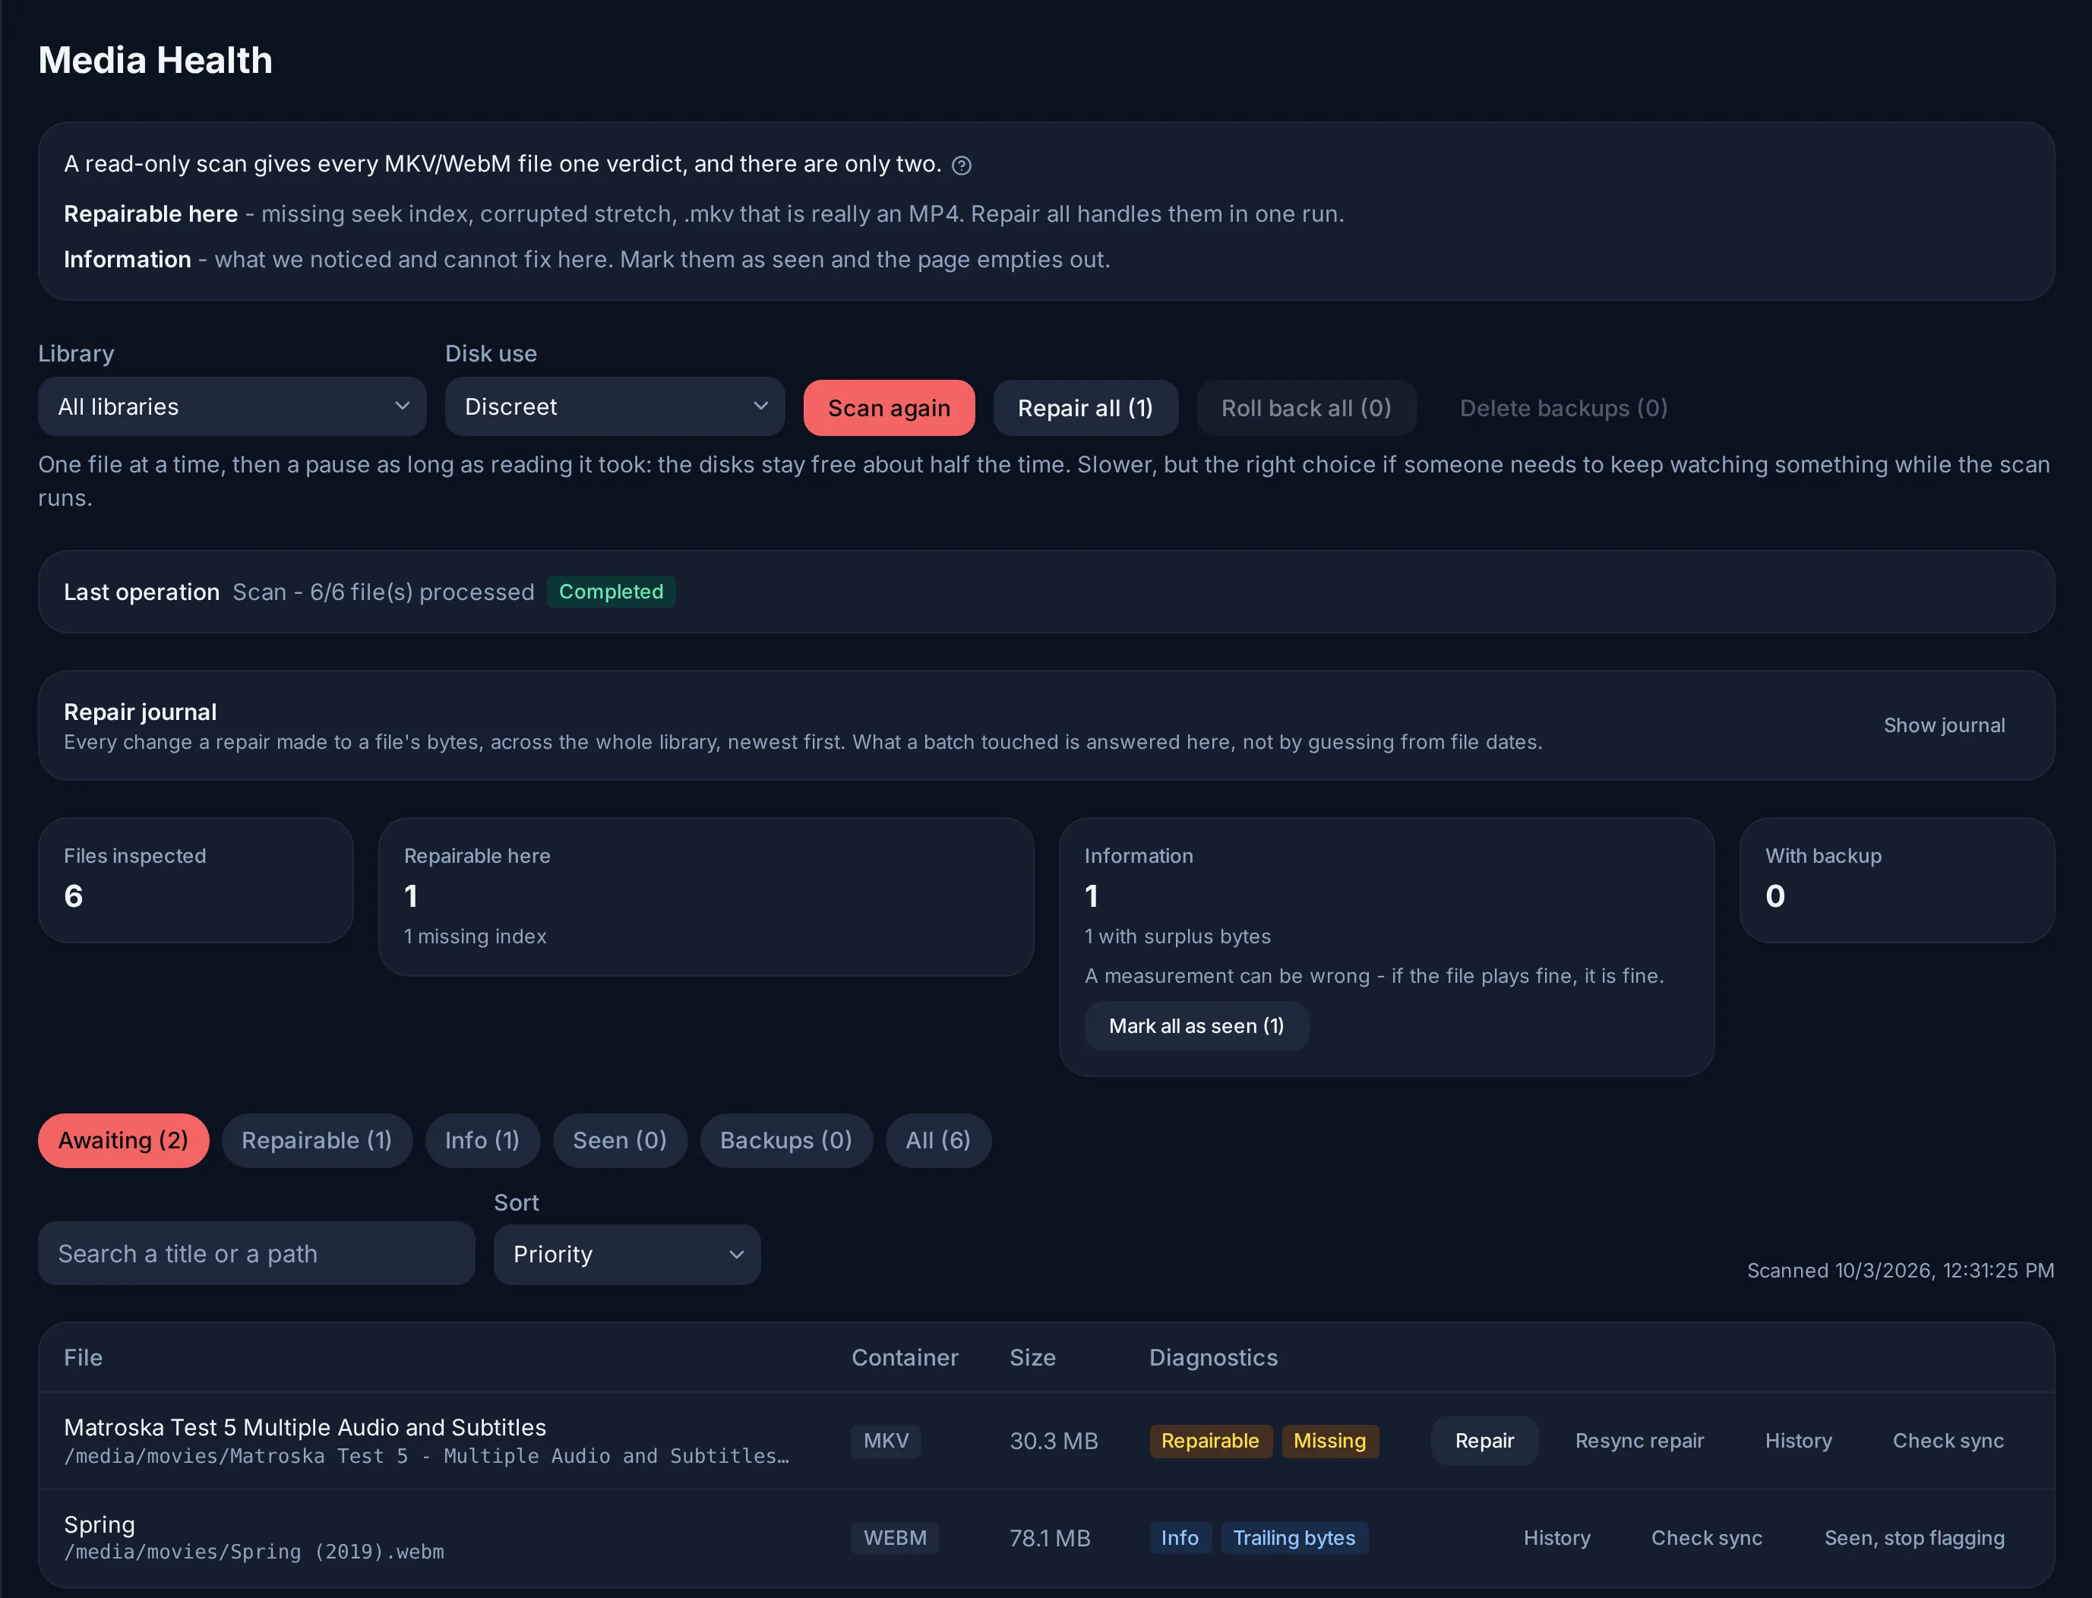The image size is (2092, 1598).
Task: Open History for the Spring row
Action: click(1556, 1538)
